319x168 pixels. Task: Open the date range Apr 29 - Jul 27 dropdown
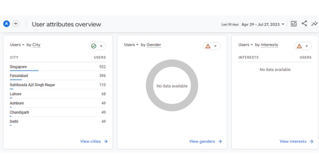262,25
